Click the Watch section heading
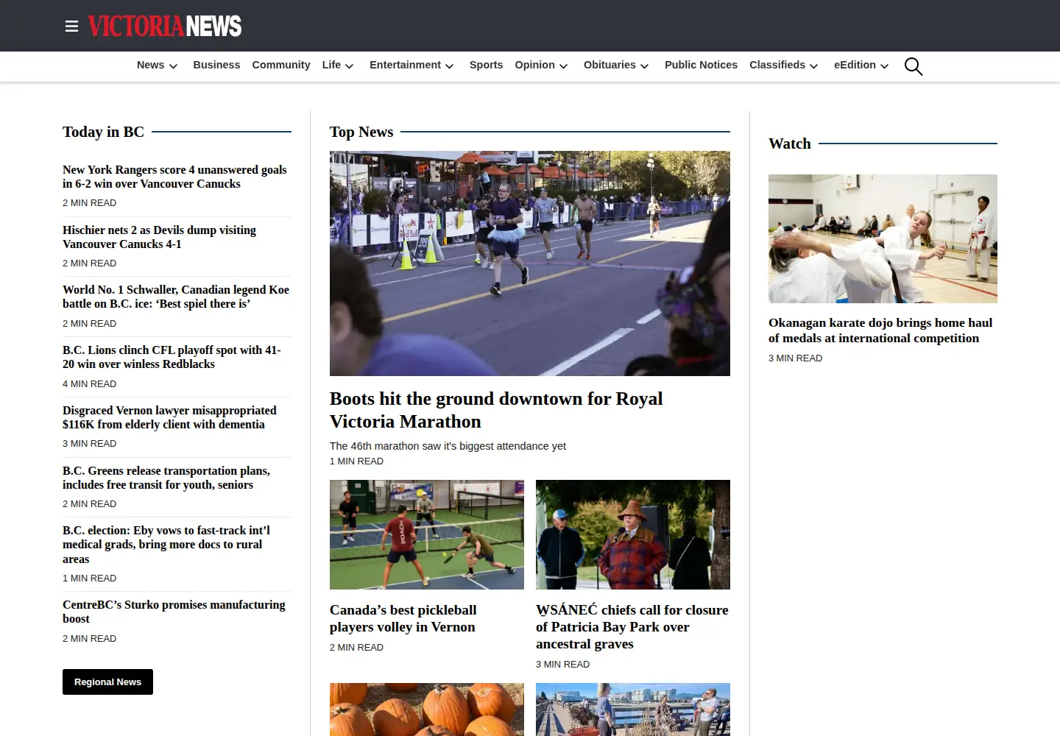This screenshot has width=1060, height=736. pos(790,144)
